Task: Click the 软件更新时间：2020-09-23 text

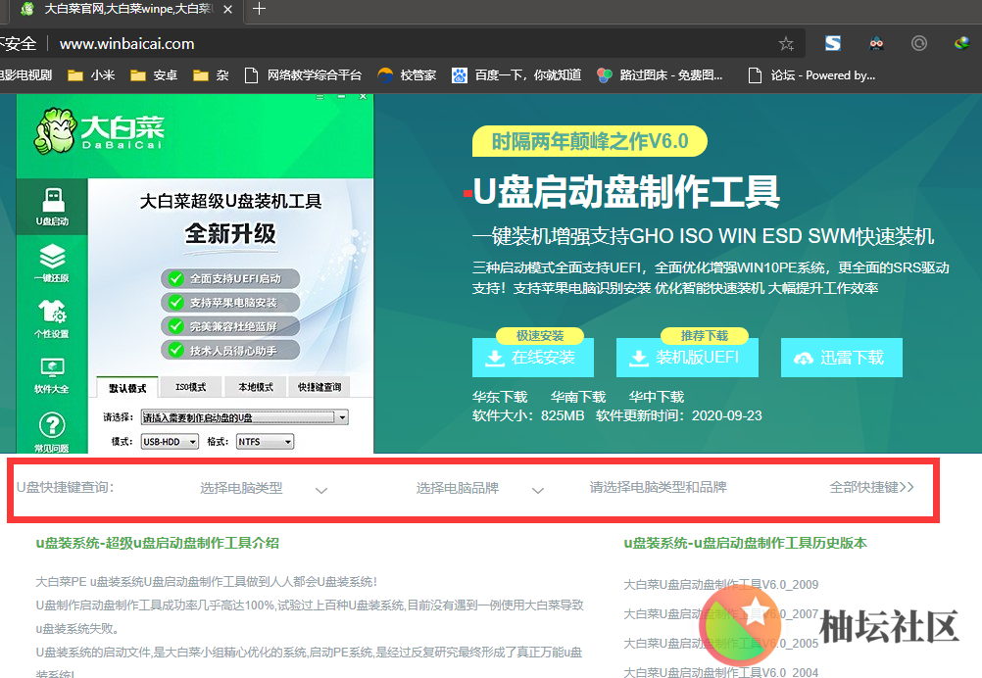Action: (679, 415)
